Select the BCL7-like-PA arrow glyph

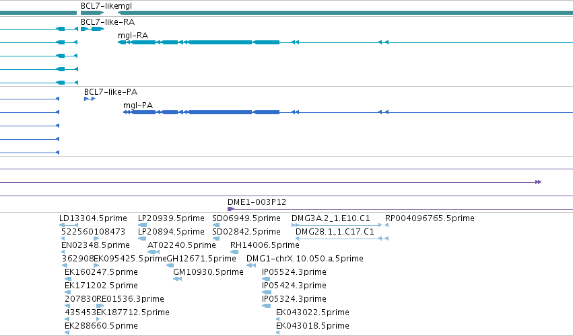[90, 99]
